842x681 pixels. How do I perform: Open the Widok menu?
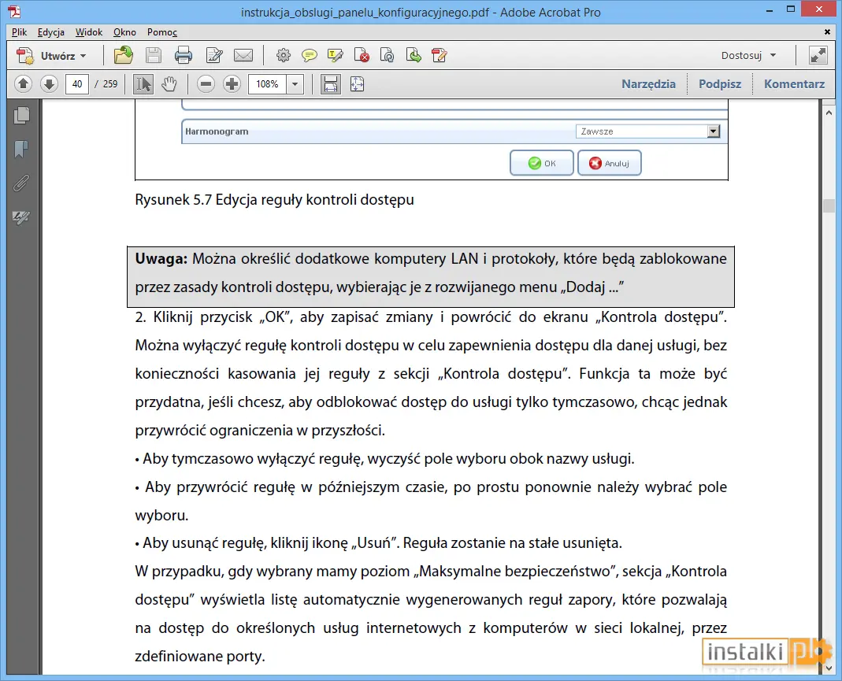[88, 32]
